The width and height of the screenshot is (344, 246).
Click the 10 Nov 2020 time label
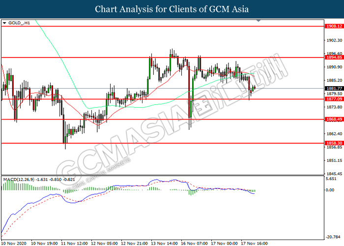coord(14,244)
